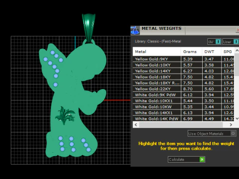Click the Library: Classic - (Fast)-Metal label

tap(158, 41)
